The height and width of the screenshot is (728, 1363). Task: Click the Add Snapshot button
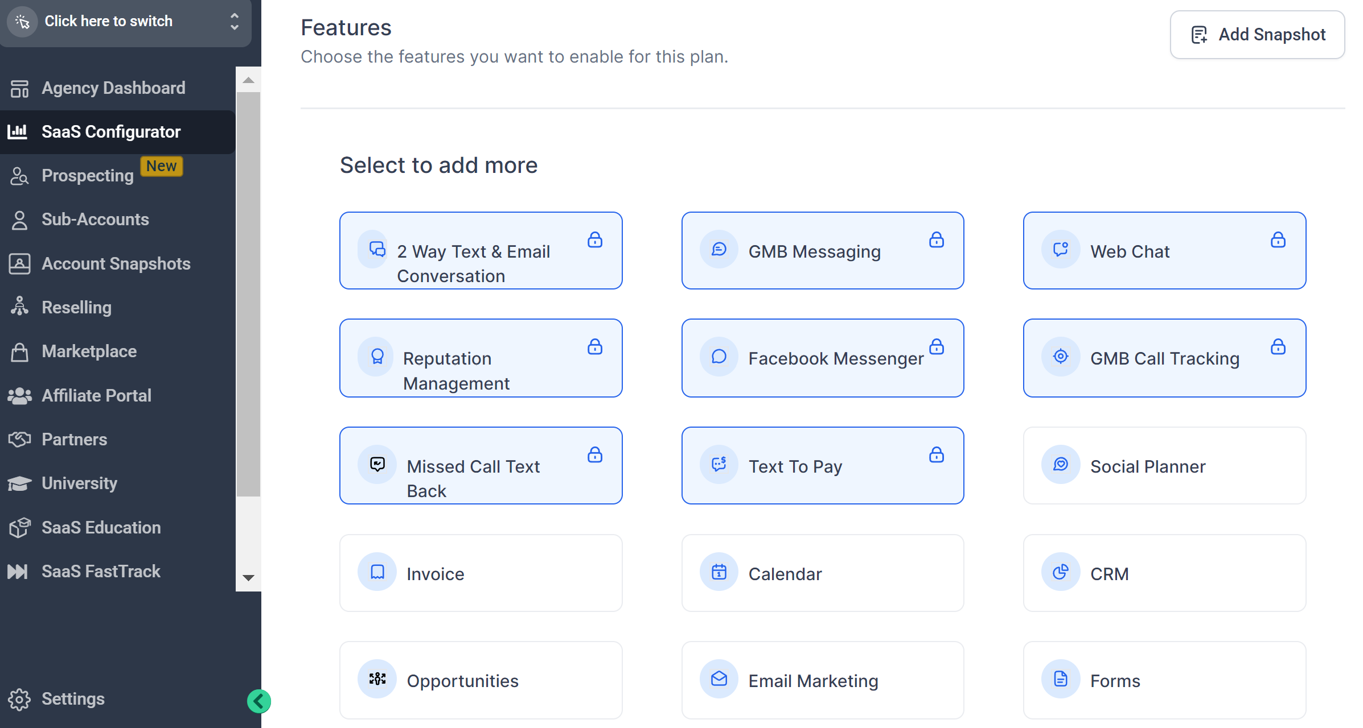1257,35
